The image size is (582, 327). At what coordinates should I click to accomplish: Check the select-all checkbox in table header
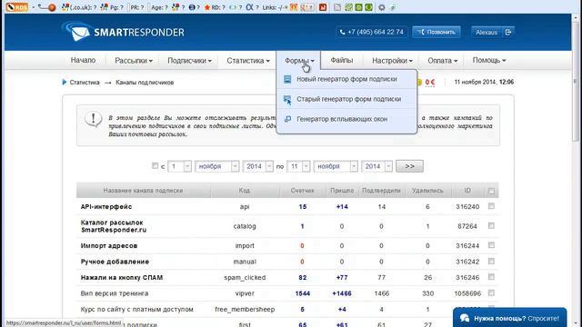(x=491, y=191)
